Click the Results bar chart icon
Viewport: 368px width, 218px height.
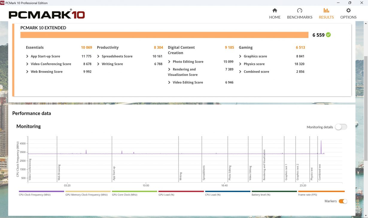pos(326,11)
